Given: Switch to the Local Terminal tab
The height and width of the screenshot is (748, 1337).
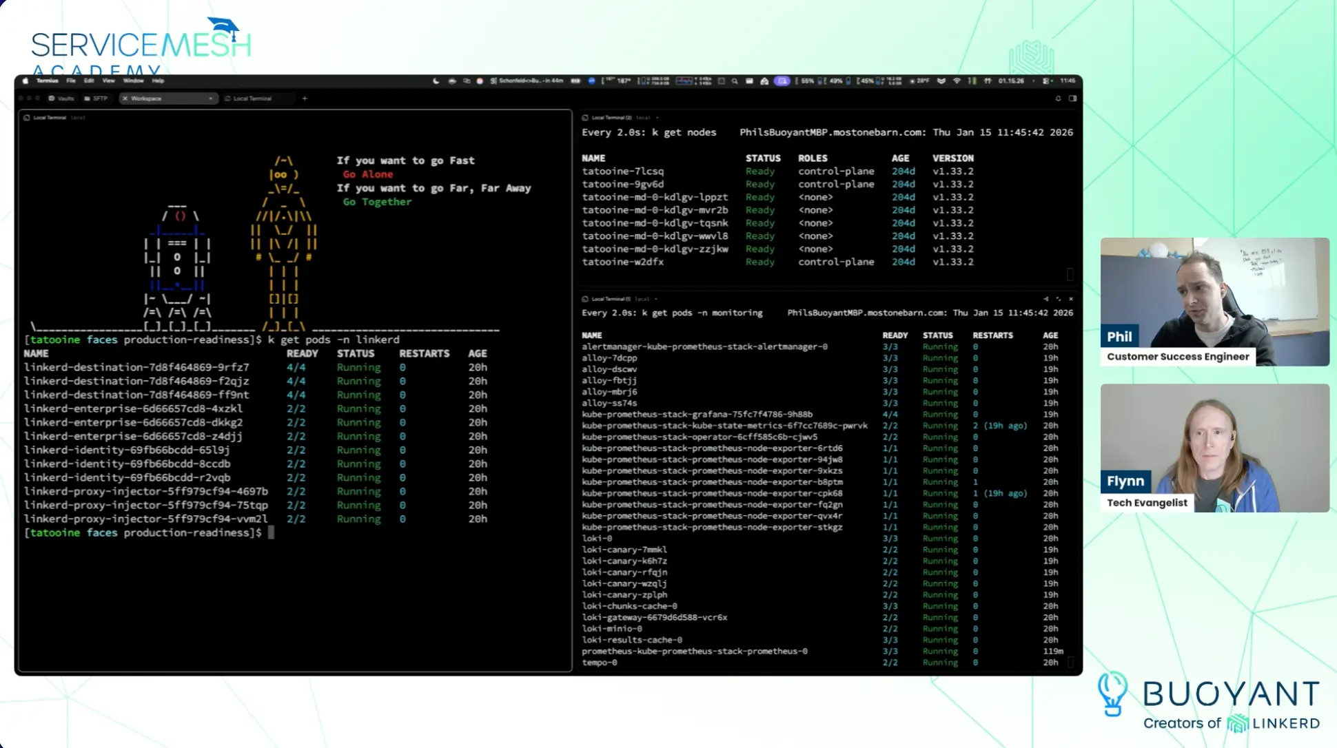Looking at the screenshot, I should coord(252,98).
